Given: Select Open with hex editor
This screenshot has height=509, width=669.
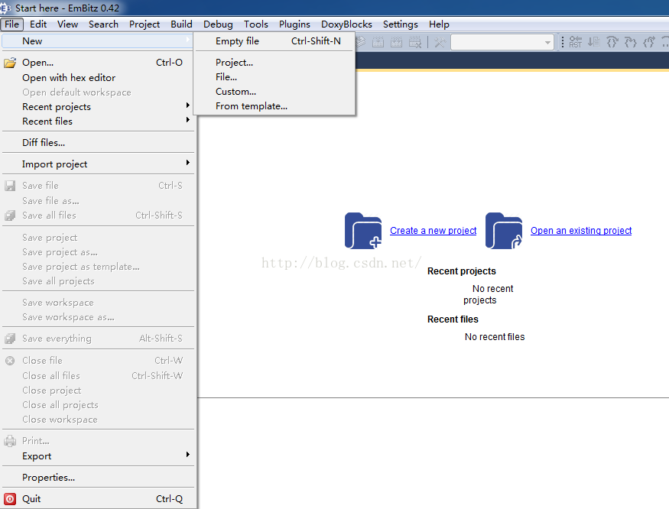Looking at the screenshot, I should 97,78.
